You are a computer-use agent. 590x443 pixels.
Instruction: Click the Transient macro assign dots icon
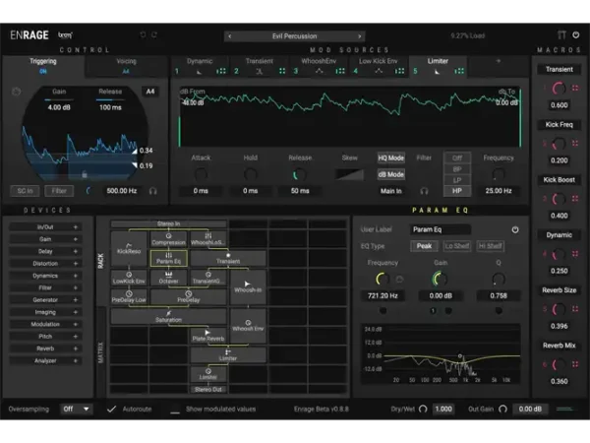575,89
